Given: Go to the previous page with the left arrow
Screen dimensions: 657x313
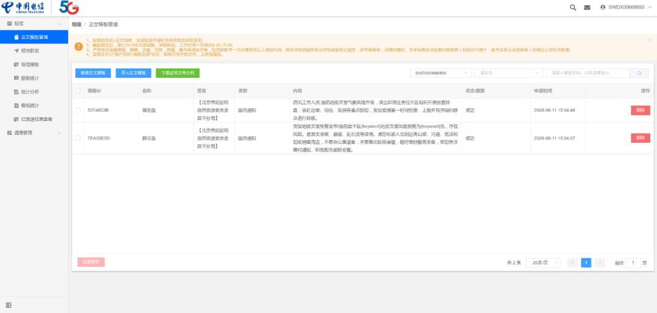Looking at the screenshot, I should coord(572,263).
